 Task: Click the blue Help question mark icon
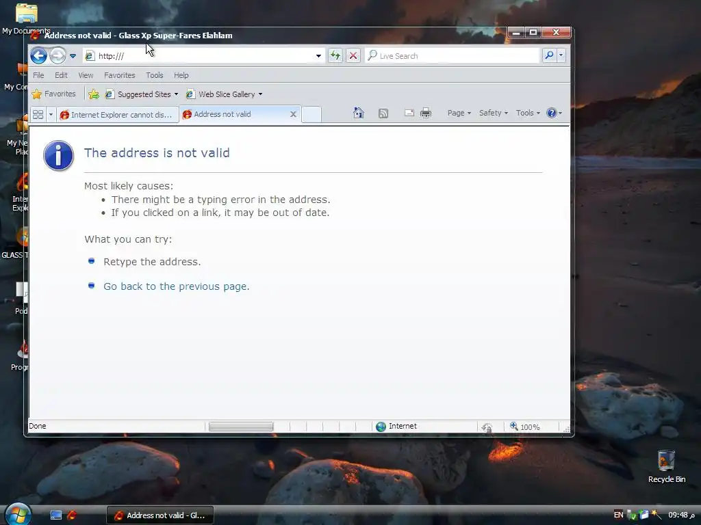552,113
